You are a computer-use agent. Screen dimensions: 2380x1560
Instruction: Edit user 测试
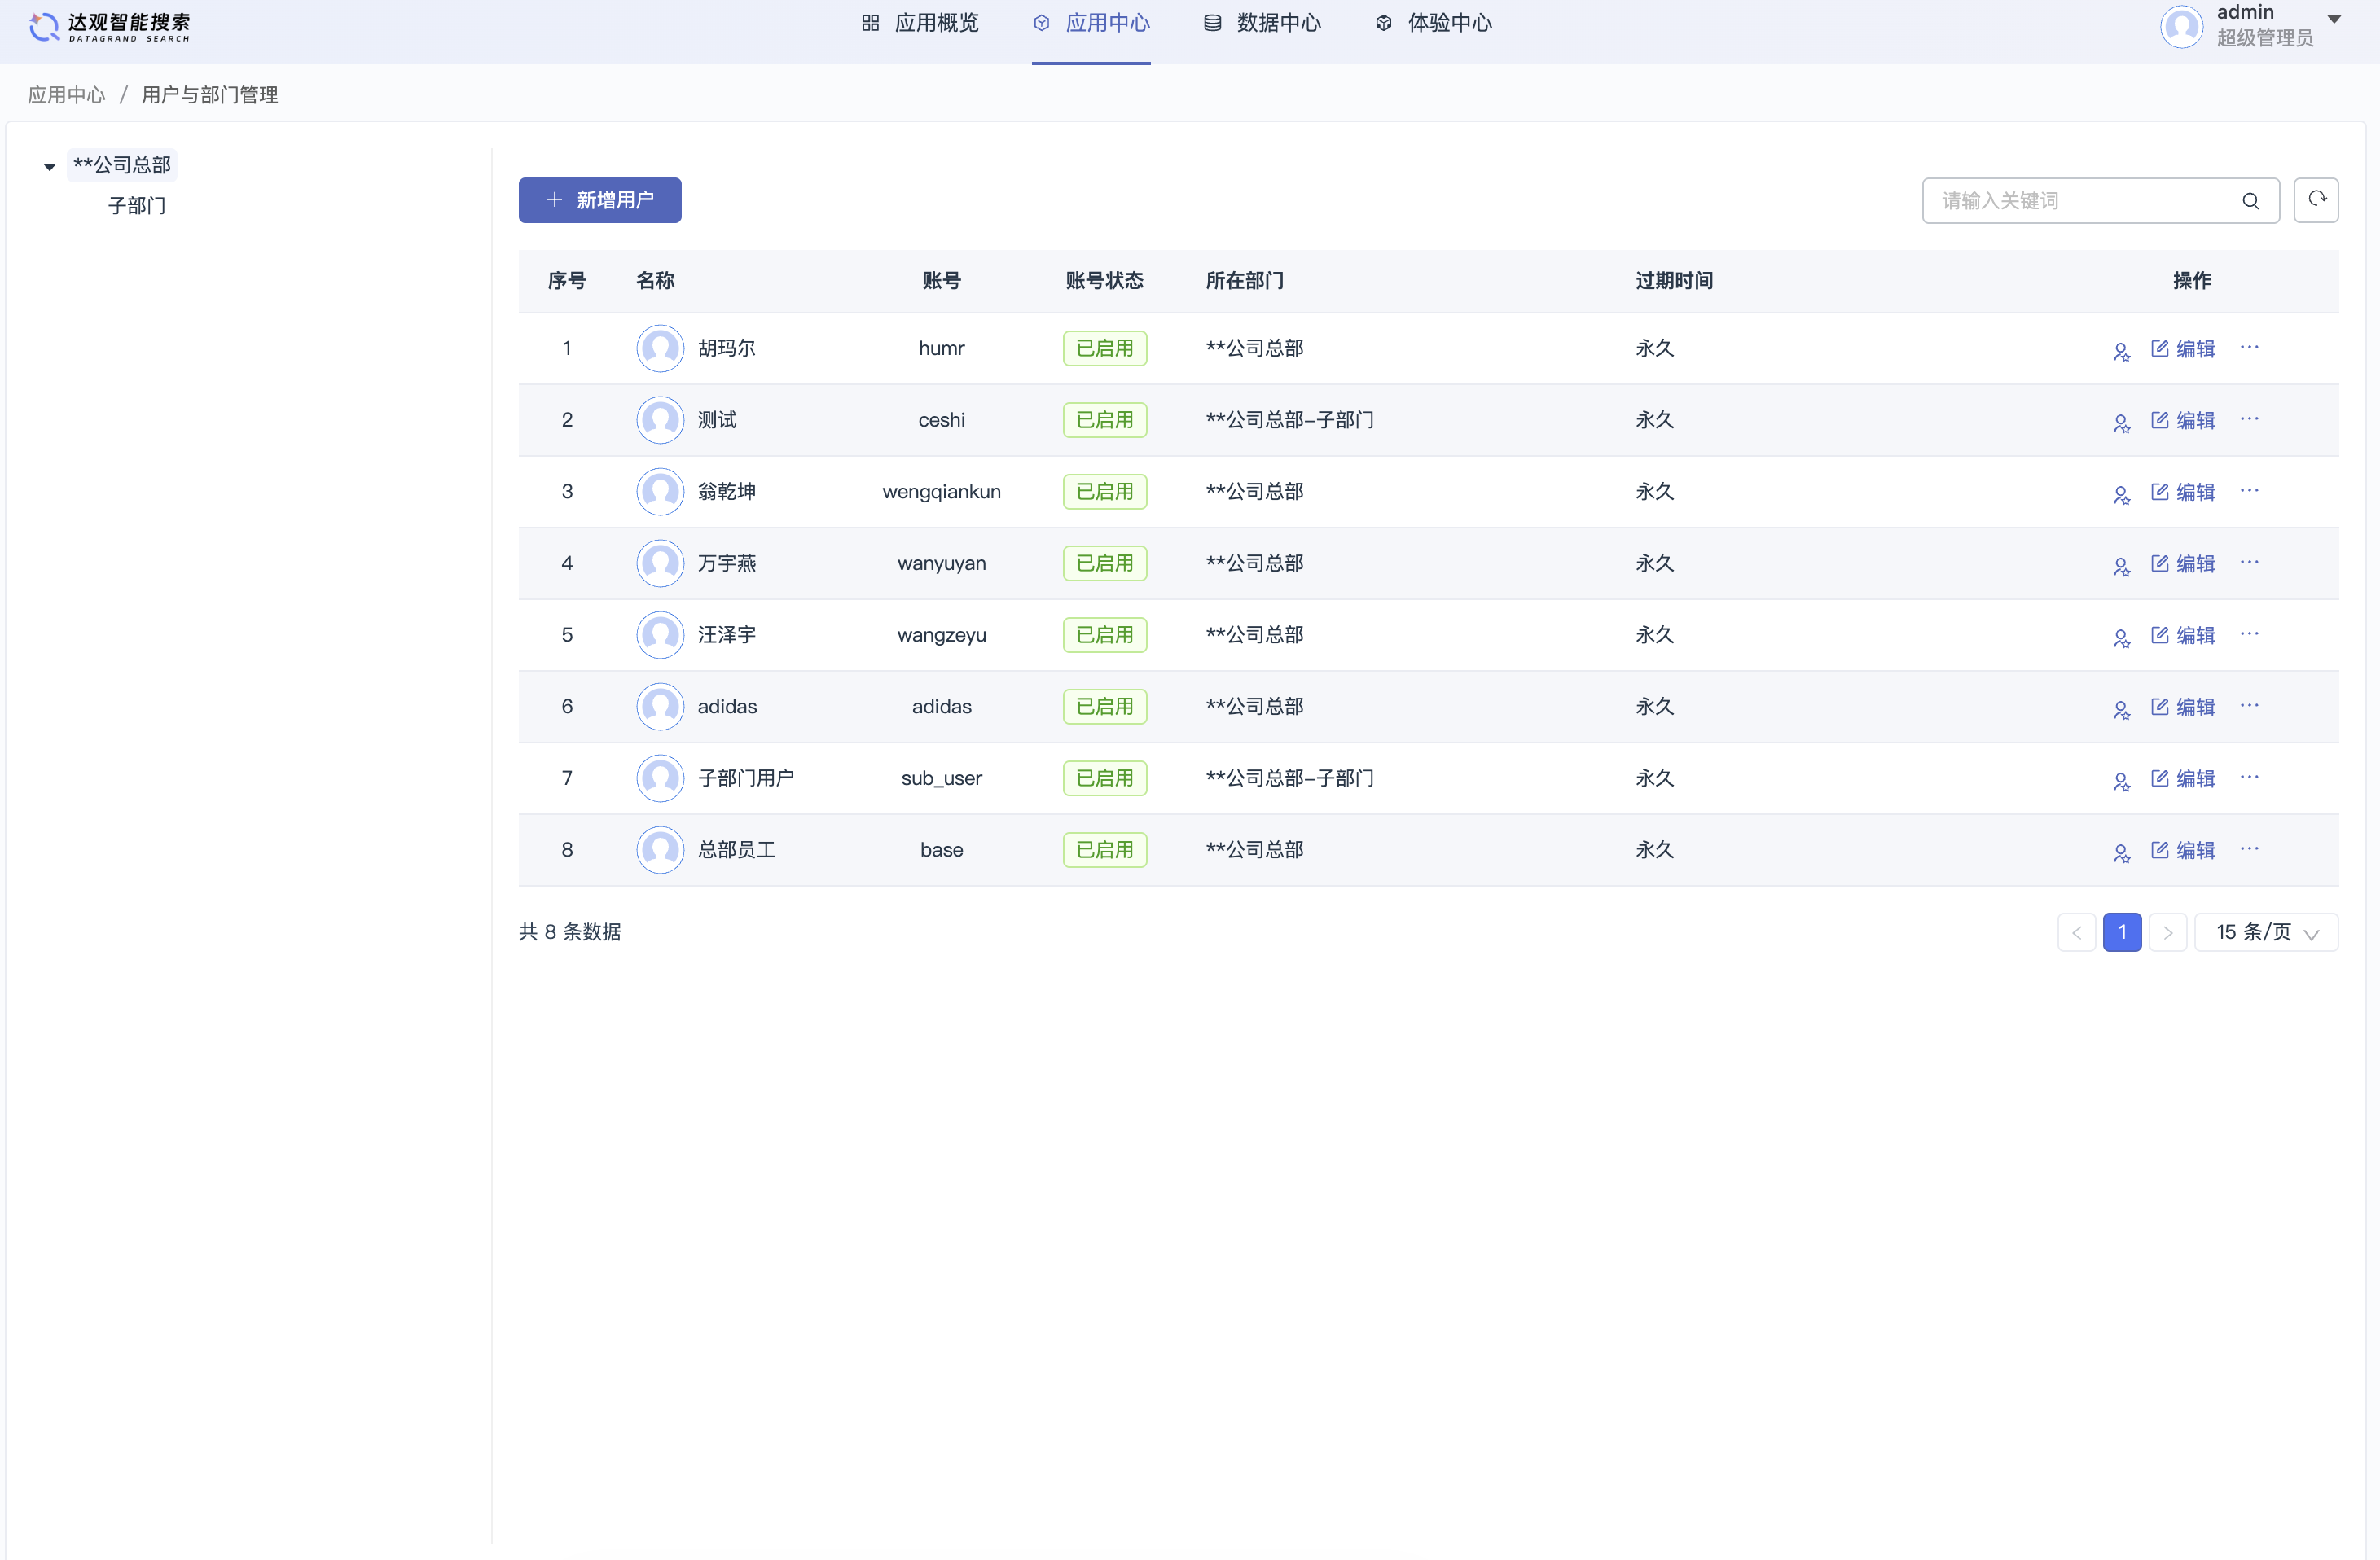point(2182,421)
